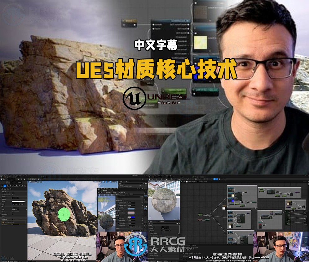This screenshot has width=309, height=262.
Task: Select the Paint brush tool in Mesh Paint mode
Action: pos(5,186)
